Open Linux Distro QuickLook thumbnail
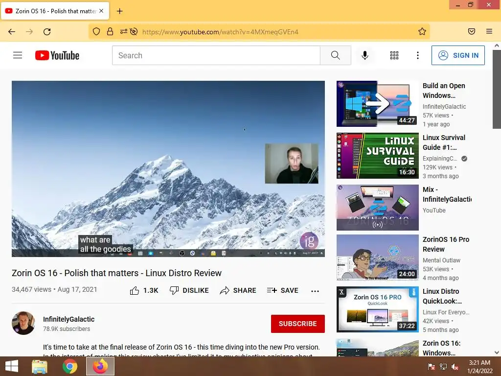Screen dimensions: 501x376 [x=377, y=309]
